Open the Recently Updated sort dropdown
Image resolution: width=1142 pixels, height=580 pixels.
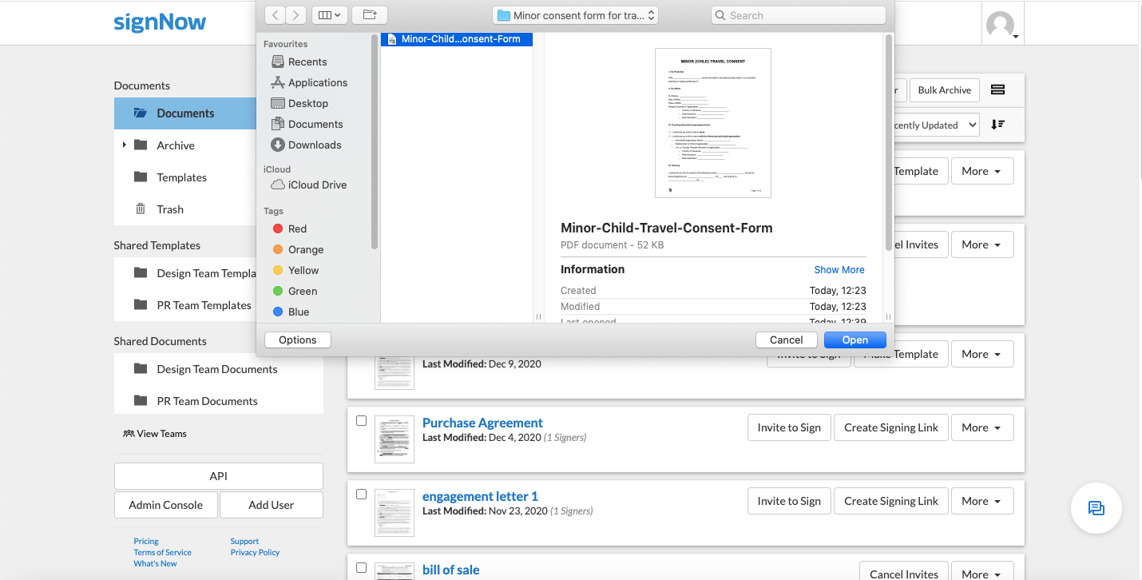[937, 125]
